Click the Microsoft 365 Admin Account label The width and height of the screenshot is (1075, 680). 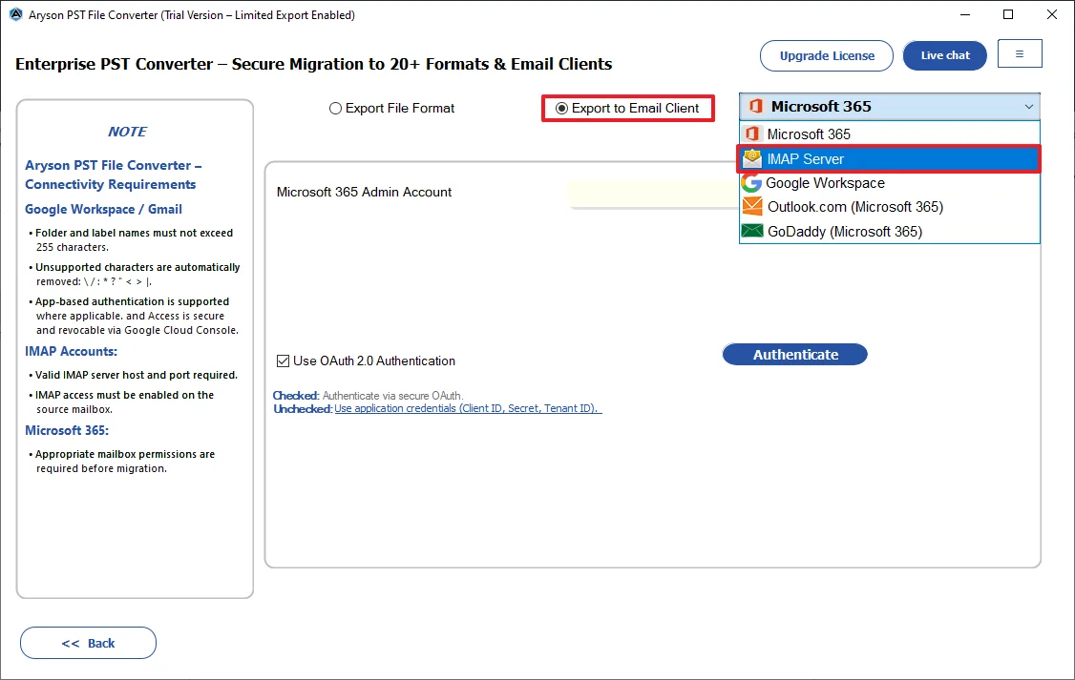click(x=364, y=192)
